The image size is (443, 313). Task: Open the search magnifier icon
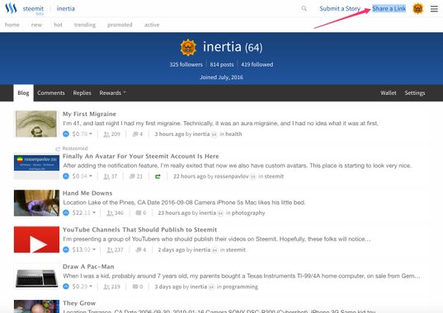click(304, 8)
